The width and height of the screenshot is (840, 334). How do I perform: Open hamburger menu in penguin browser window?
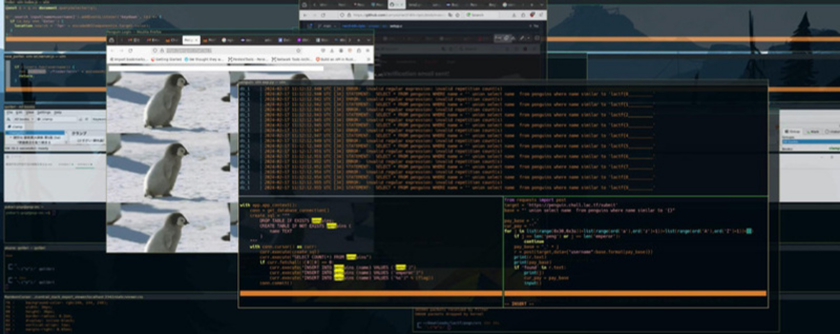pos(367,50)
